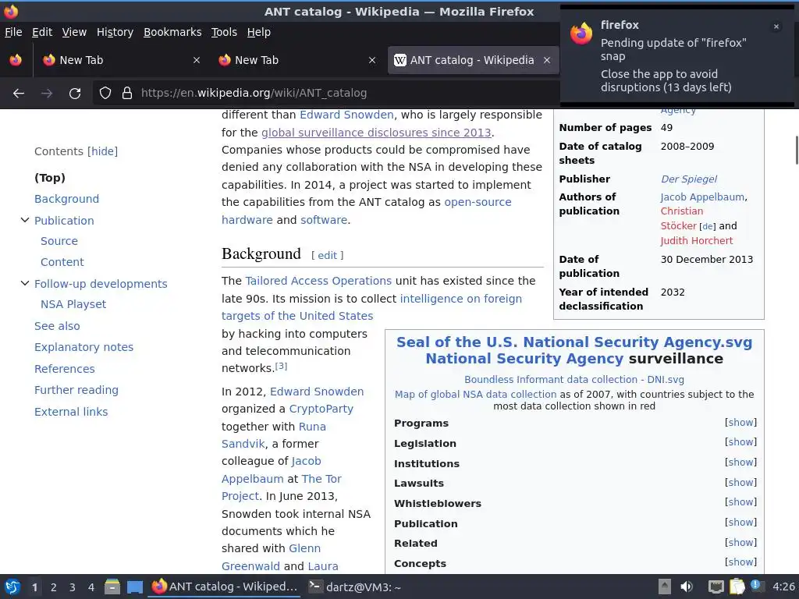Show the Institutions section
Screen dimensions: 799x599
741,463
